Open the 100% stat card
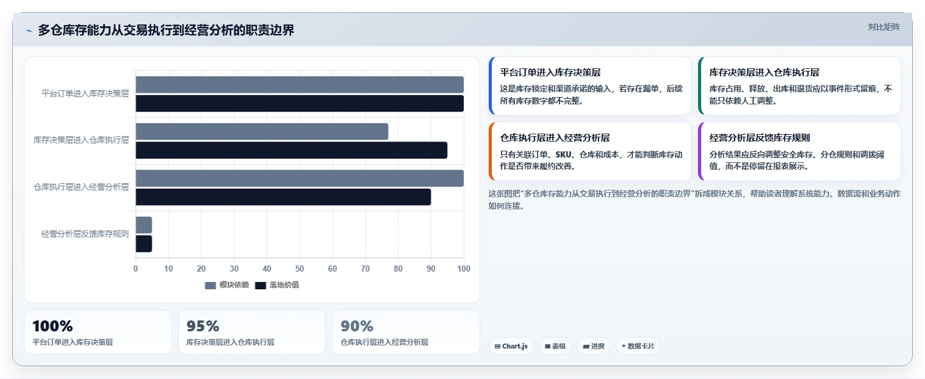 pos(98,332)
